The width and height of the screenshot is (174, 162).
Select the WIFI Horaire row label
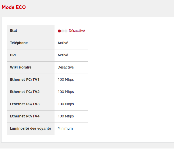point(21,67)
